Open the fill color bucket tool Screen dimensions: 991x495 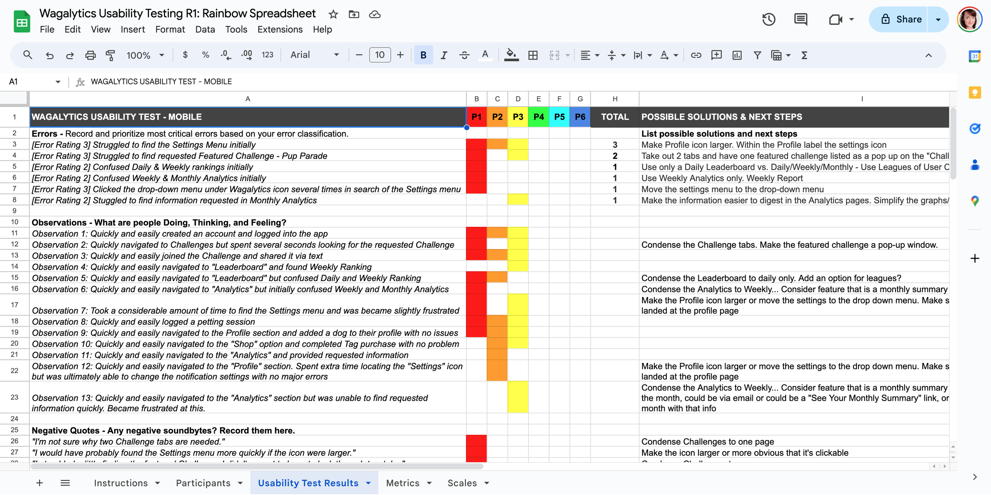click(x=511, y=55)
